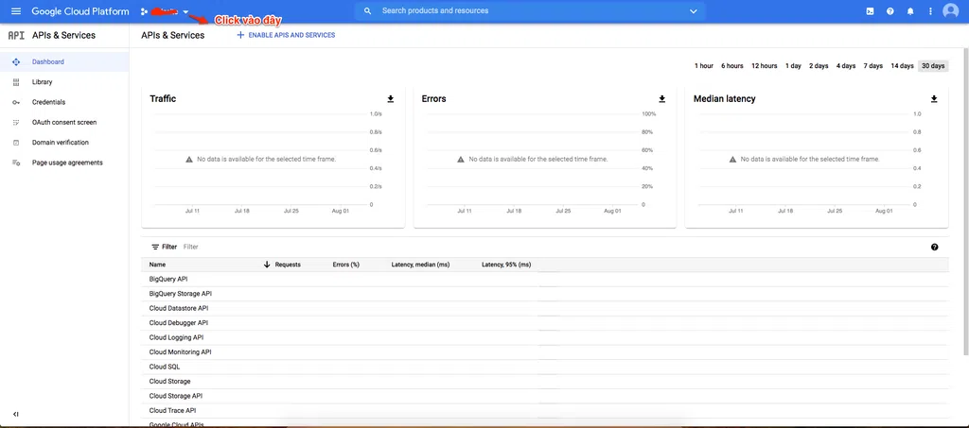The image size is (969, 428).
Task: Click the Page usage agreements icon
Action: [16, 163]
